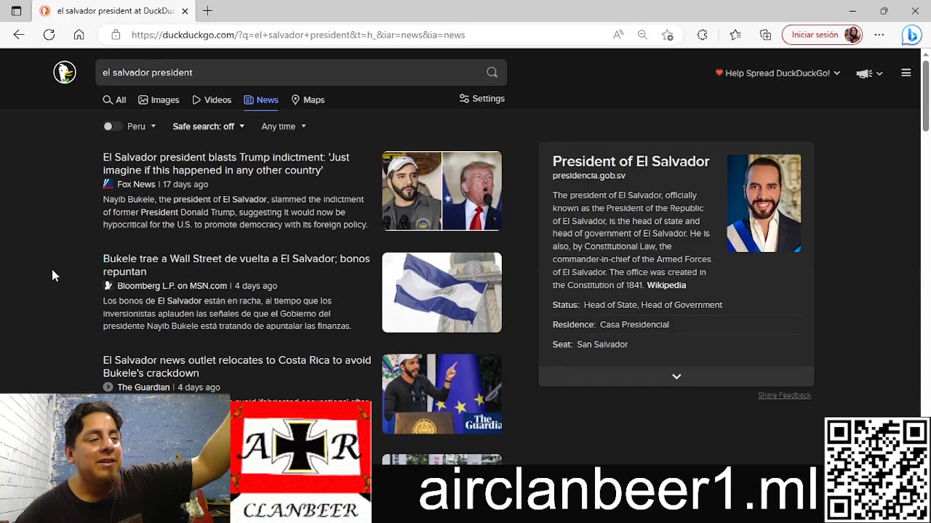931x523 pixels.
Task: Click the Casa Presidencial residence value
Action: coord(634,325)
